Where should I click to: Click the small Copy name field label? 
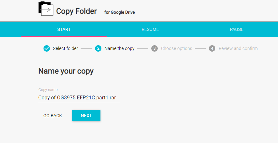click(48, 90)
